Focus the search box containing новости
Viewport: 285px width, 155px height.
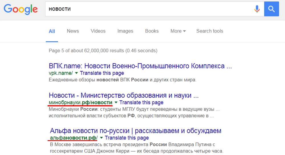point(155,9)
